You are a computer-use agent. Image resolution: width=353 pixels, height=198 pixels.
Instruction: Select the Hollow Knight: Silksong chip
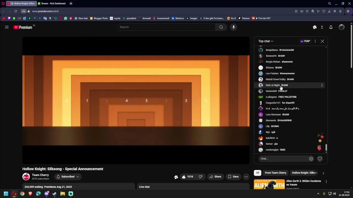[x=305, y=173]
